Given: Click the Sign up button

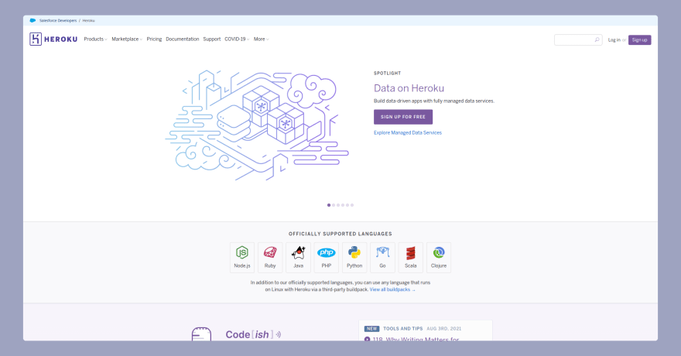Looking at the screenshot, I should [639, 40].
